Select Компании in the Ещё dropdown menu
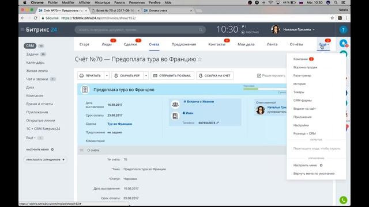 300,59
